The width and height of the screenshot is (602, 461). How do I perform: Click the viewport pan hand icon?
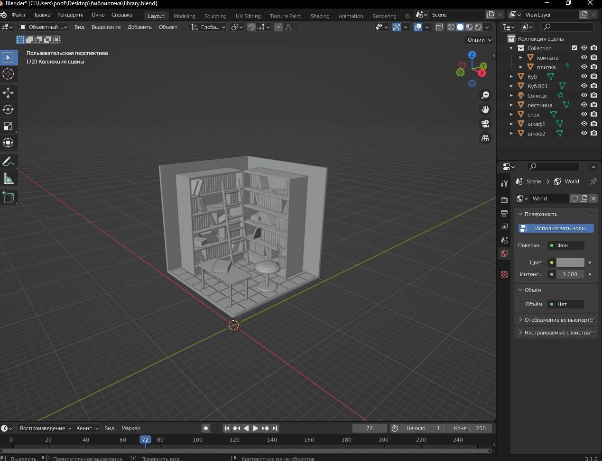[485, 109]
